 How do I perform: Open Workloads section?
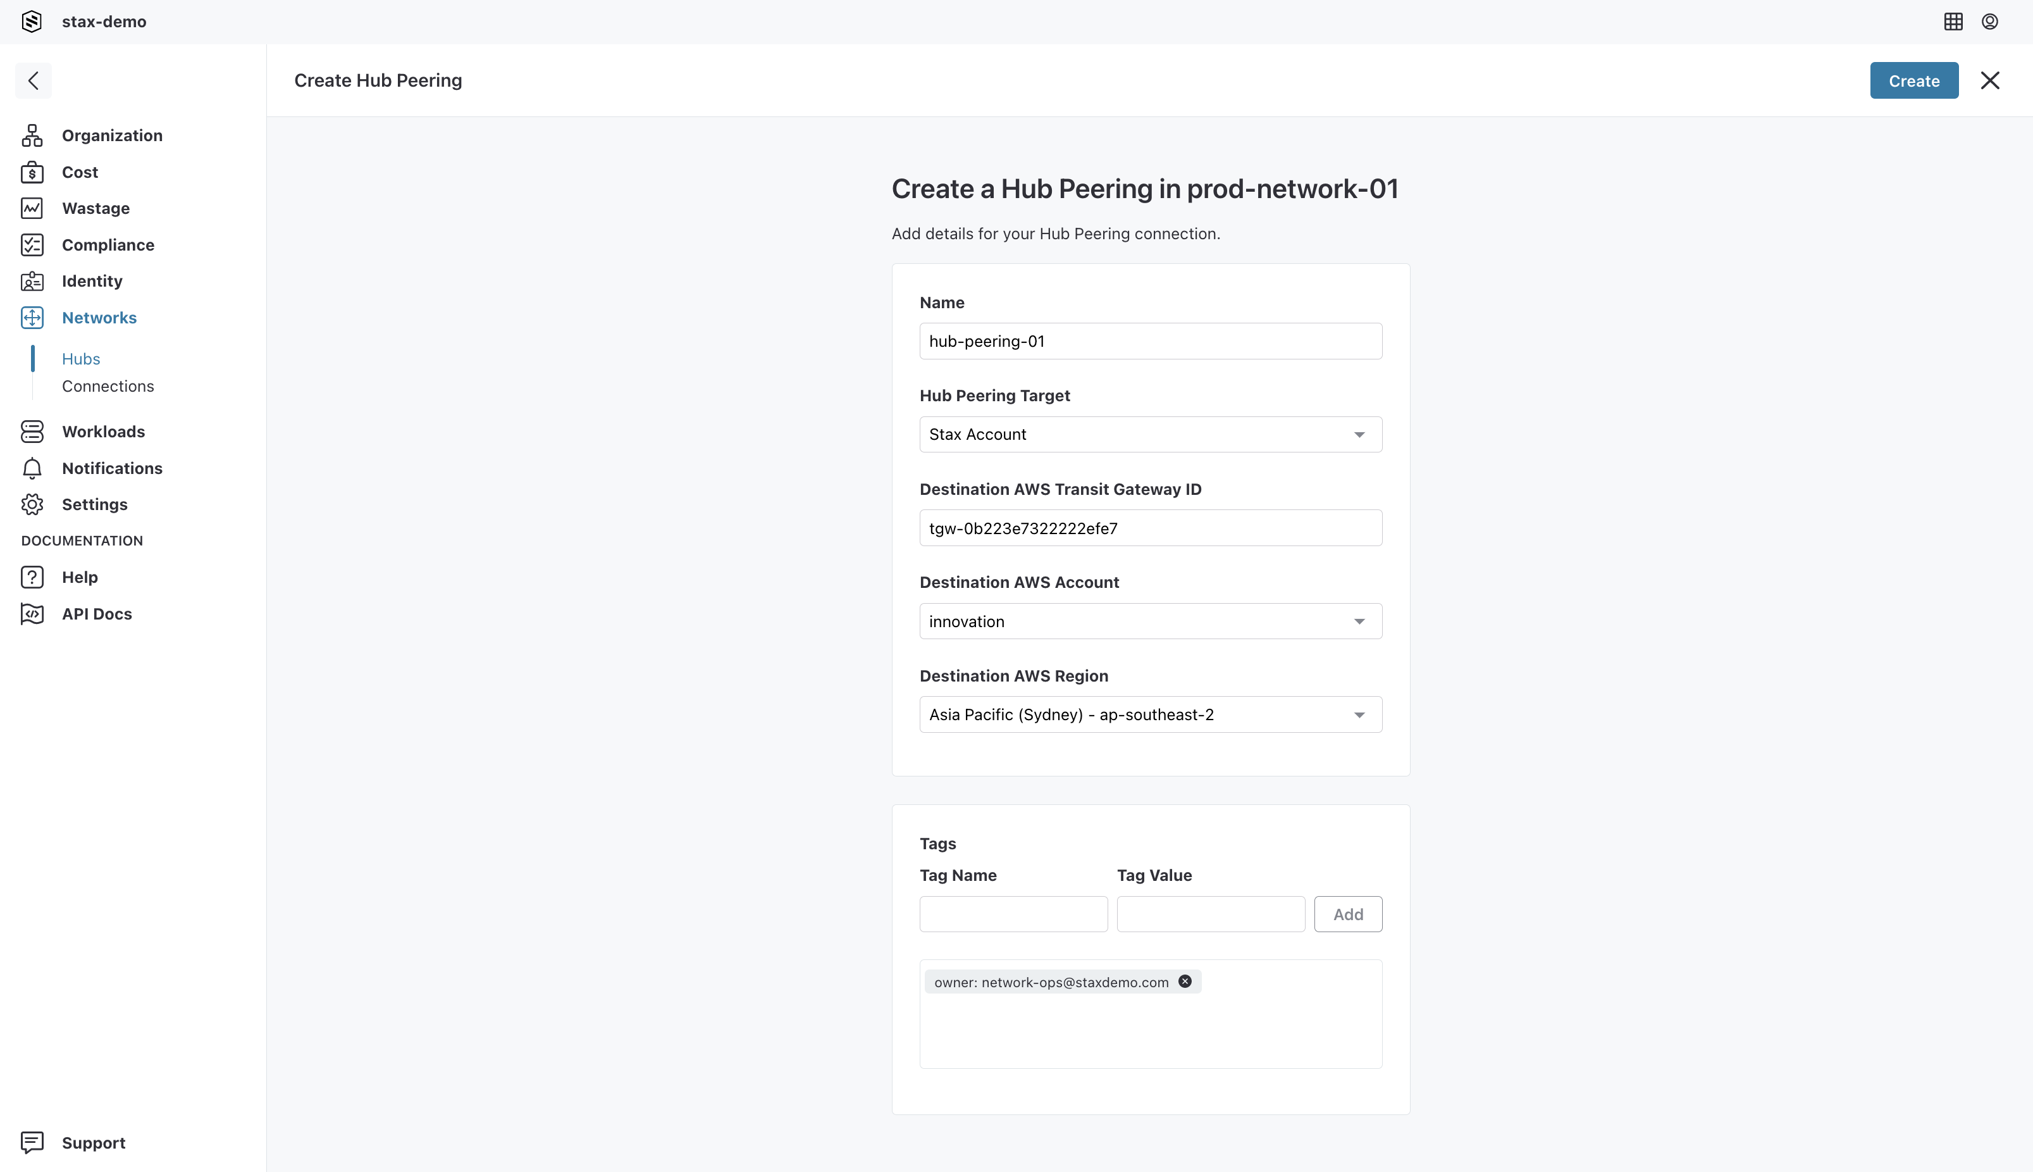[103, 432]
